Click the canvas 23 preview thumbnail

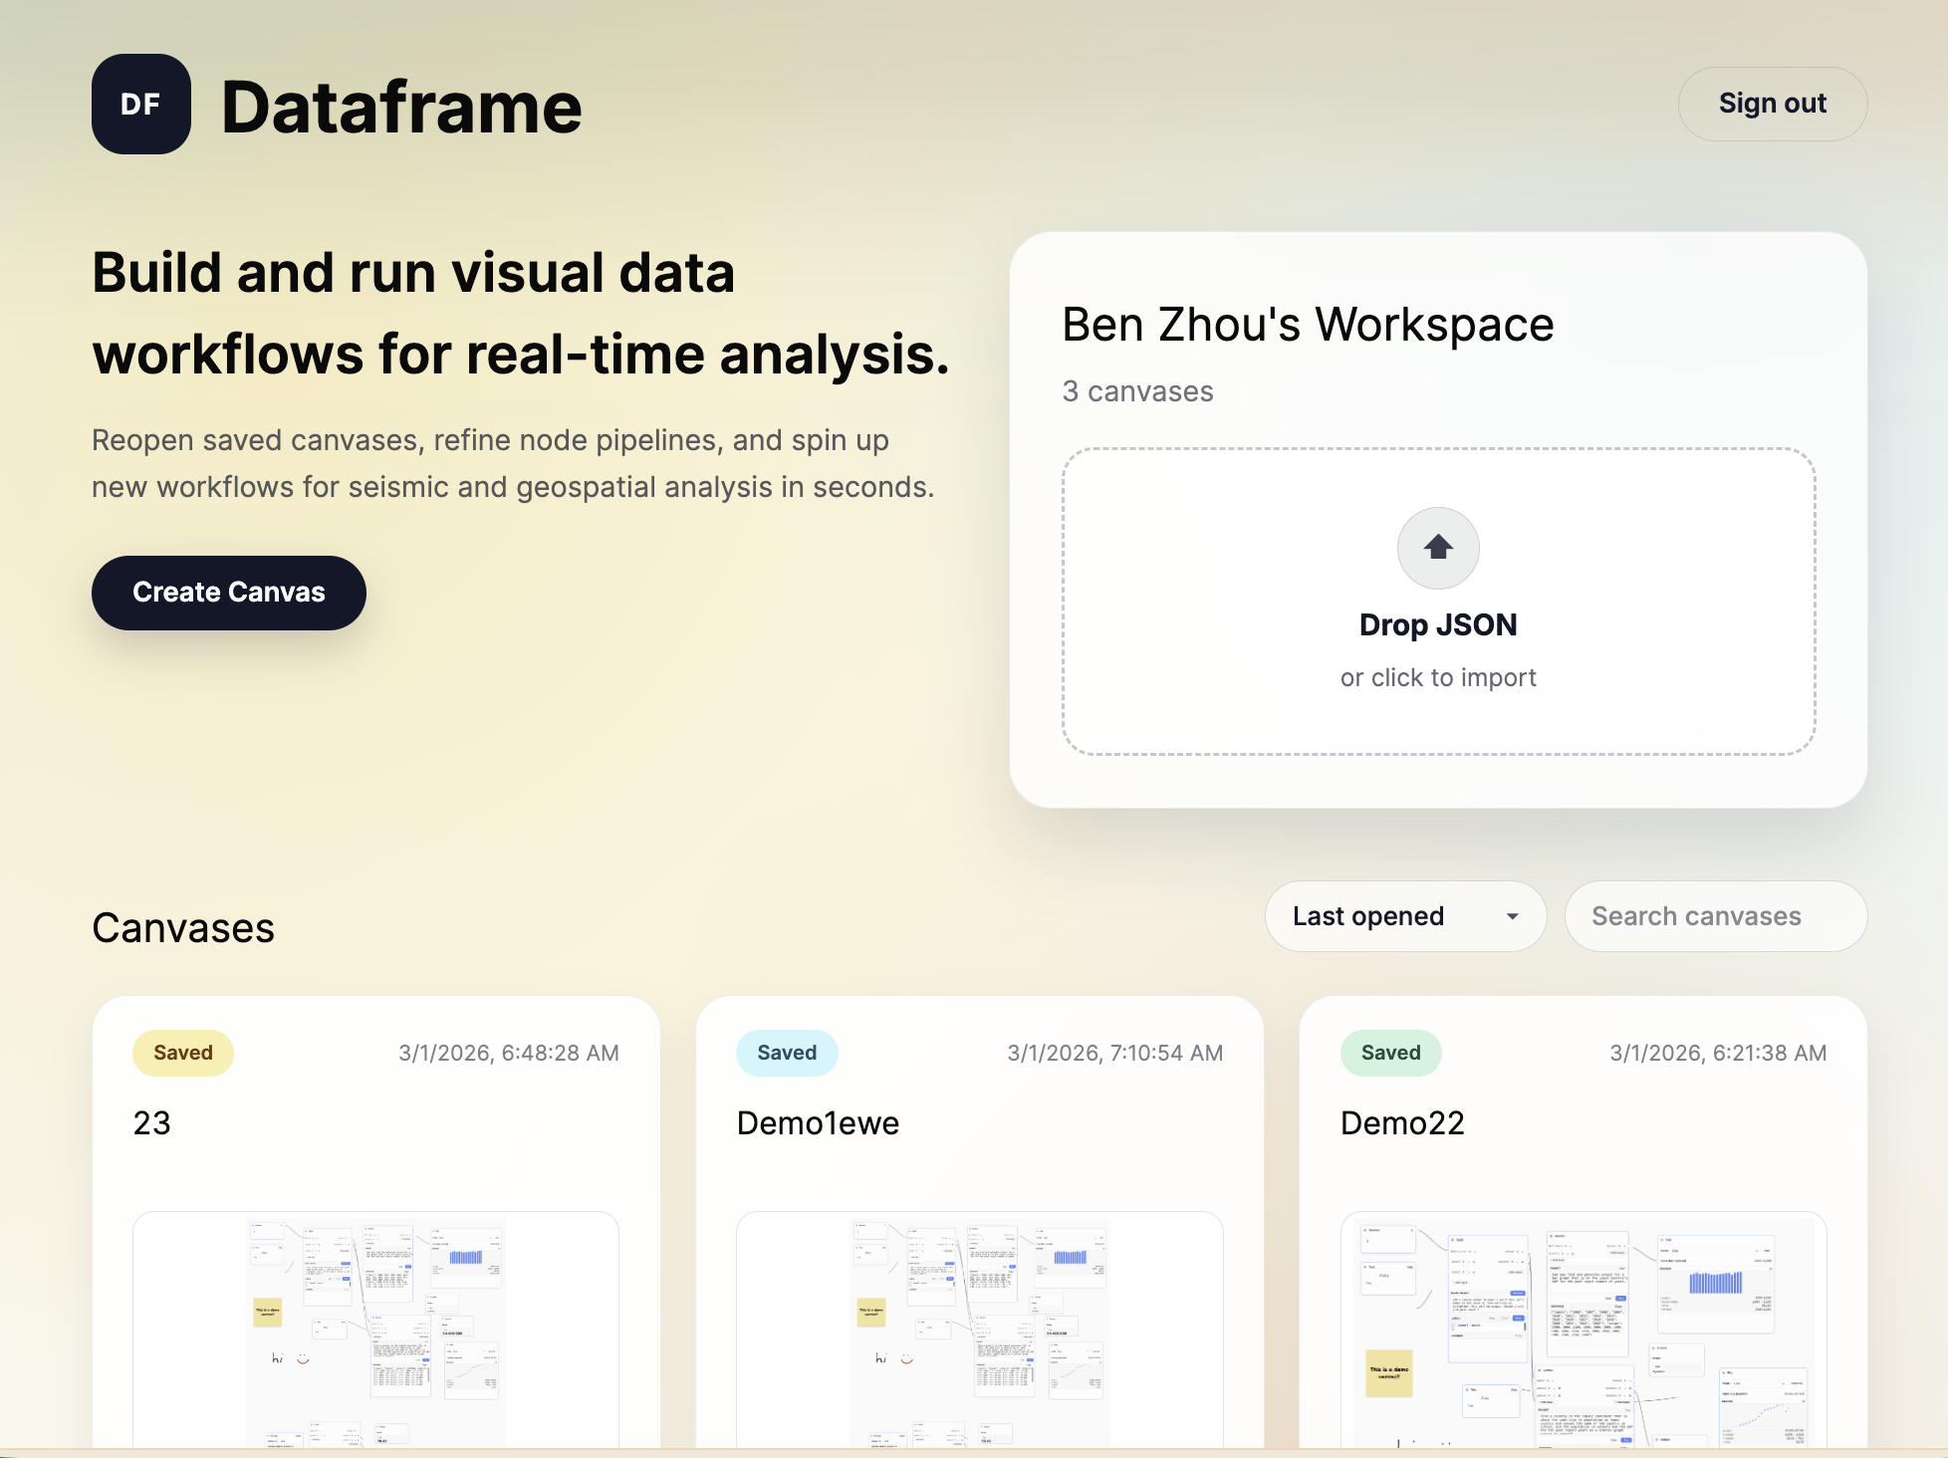(375, 1330)
